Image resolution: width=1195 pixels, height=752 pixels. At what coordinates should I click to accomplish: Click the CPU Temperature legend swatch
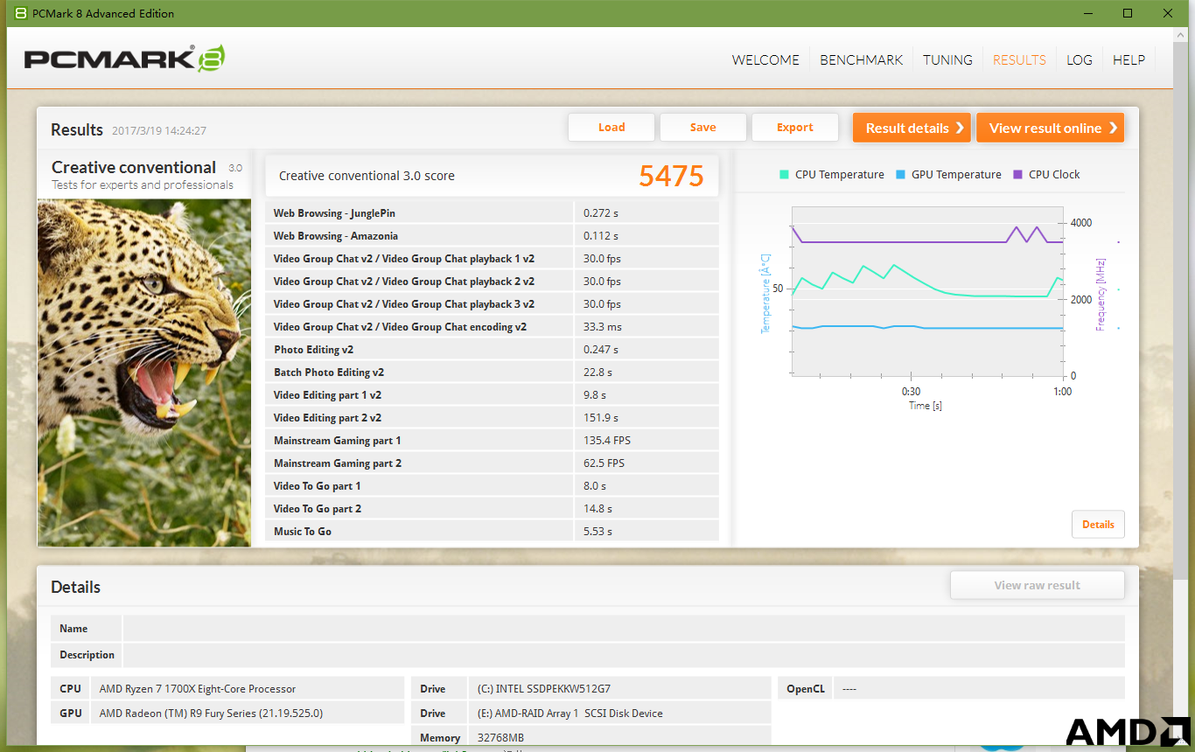(784, 174)
